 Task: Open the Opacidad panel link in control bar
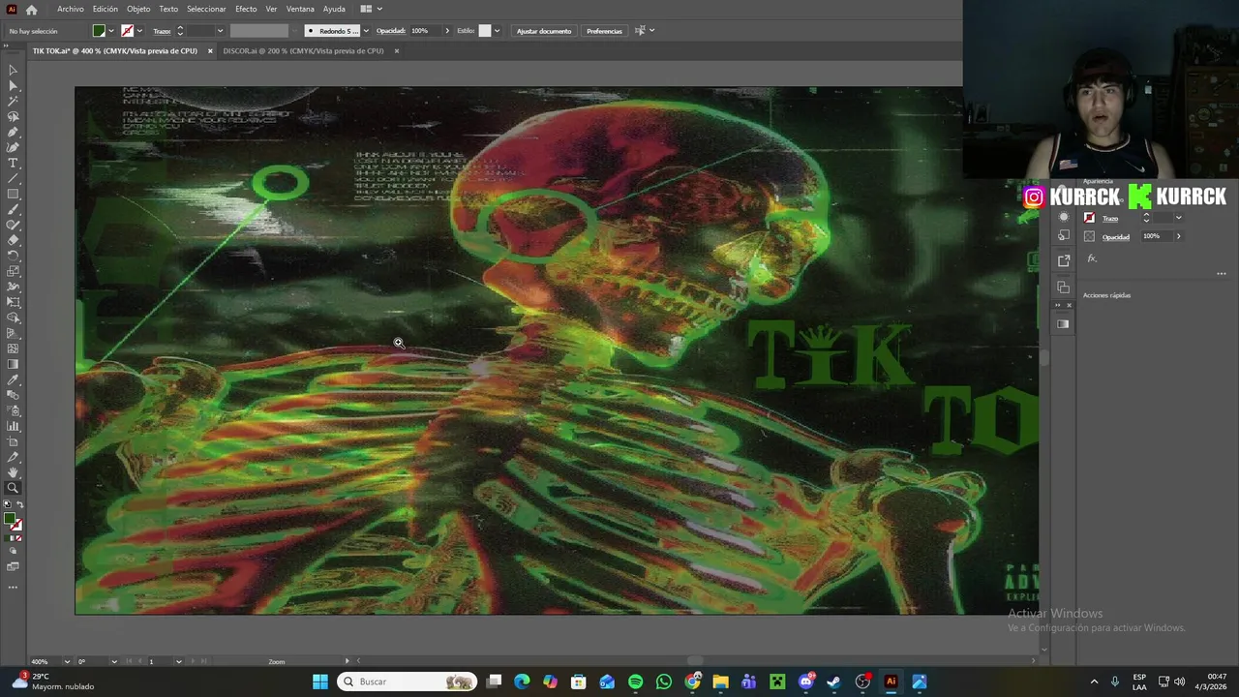[x=390, y=31]
